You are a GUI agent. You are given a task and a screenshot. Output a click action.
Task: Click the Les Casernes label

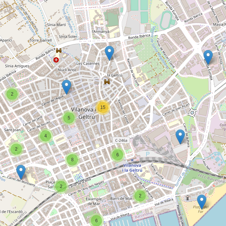coord(88,63)
